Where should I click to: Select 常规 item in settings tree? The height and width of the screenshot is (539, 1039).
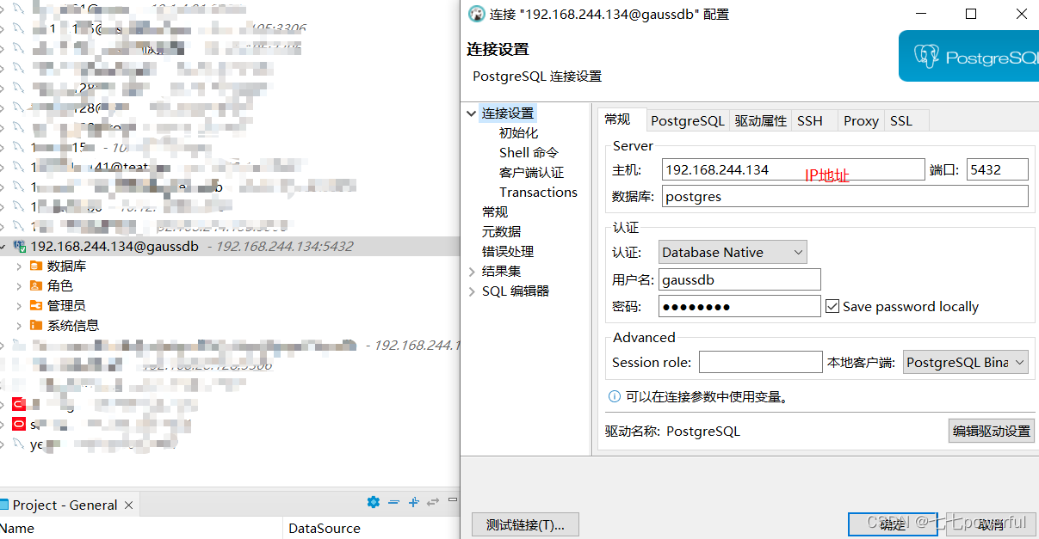coord(495,212)
